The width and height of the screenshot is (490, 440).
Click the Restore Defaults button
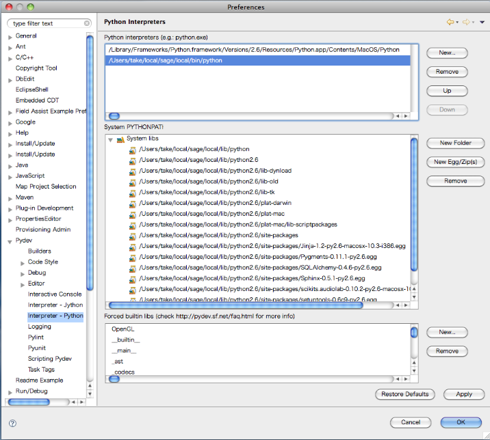coord(405,394)
